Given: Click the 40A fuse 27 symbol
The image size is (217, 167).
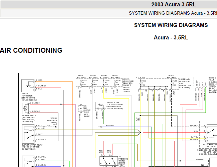Looking at the screenshot, I should coord(92,83).
